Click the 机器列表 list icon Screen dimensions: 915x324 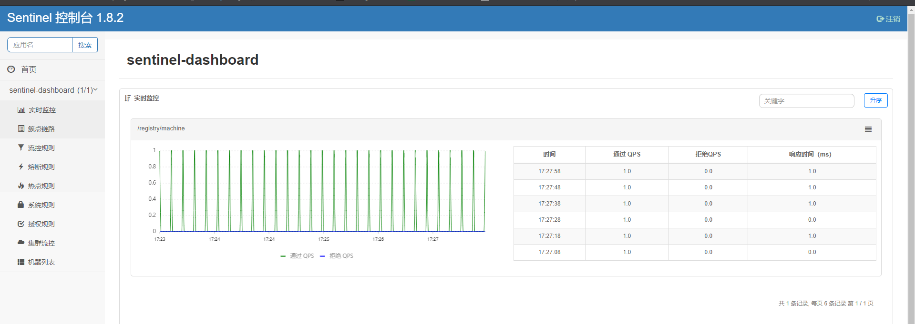pyautogui.click(x=21, y=262)
